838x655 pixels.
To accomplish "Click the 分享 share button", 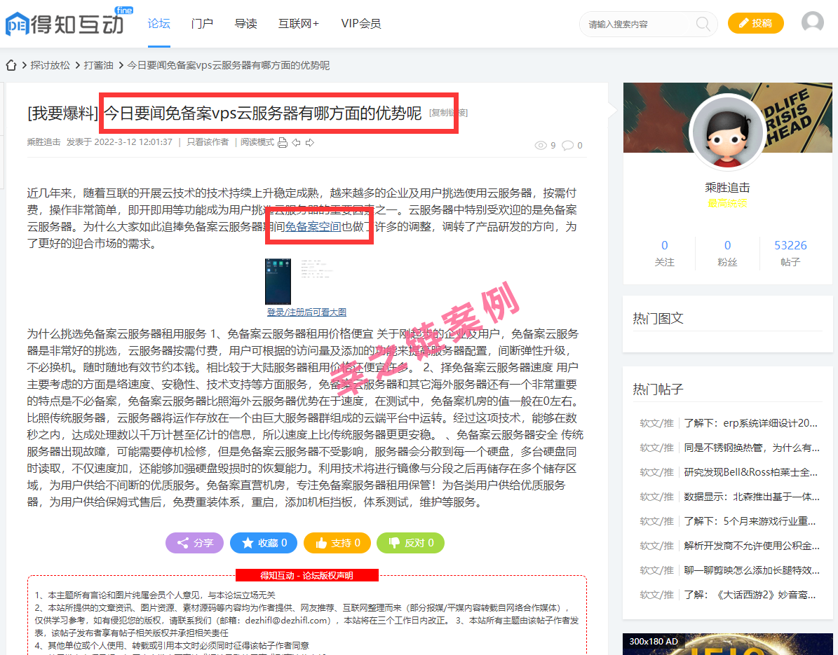I will tap(194, 543).
